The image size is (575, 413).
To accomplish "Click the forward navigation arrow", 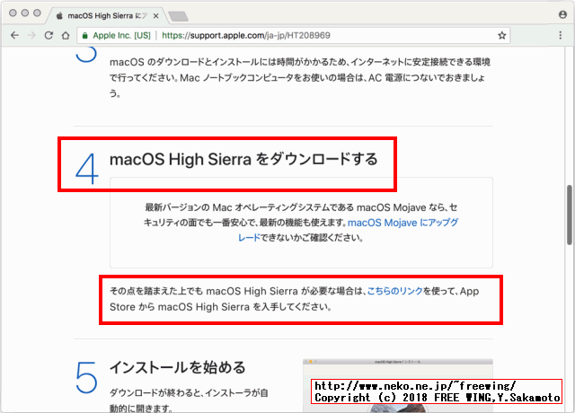I will click(32, 35).
